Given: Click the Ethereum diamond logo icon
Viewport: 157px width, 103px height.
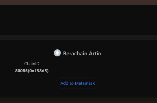Looking at the screenshot, I should point(57,53).
